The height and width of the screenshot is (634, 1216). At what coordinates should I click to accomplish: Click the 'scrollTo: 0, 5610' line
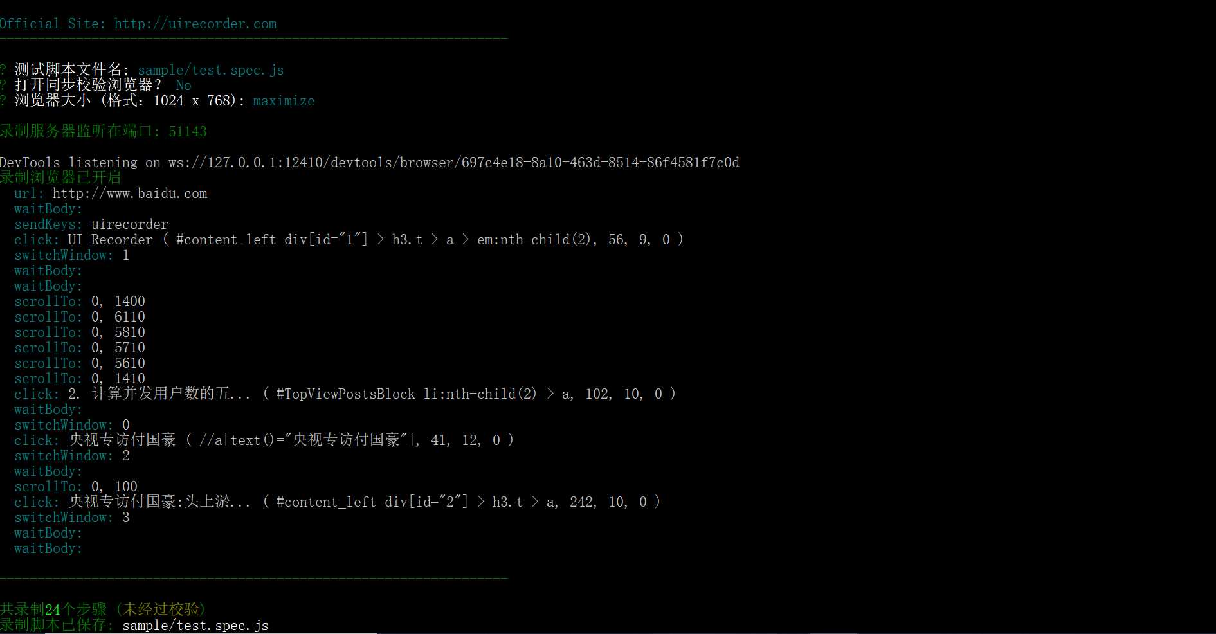[80, 363]
